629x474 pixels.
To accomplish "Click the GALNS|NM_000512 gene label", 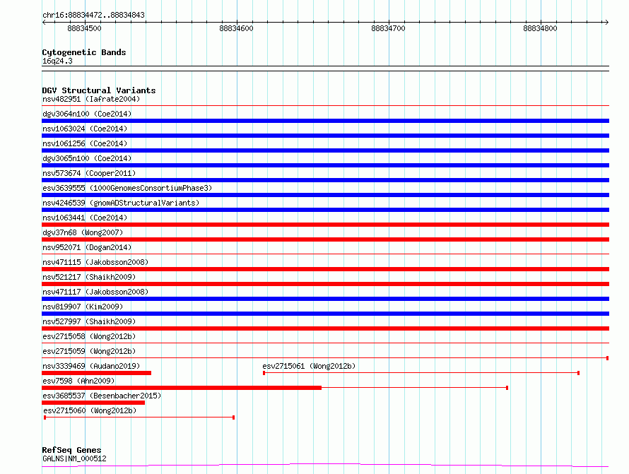I will tap(74, 458).
